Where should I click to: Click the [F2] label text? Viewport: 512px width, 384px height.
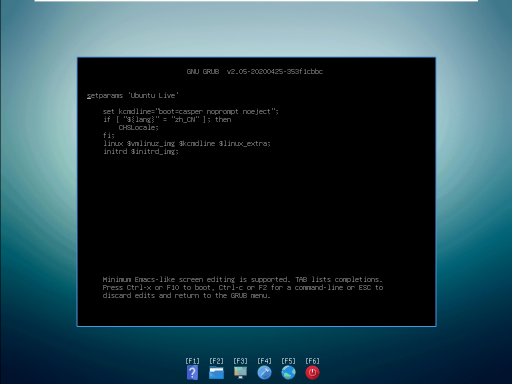click(x=216, y=361)
